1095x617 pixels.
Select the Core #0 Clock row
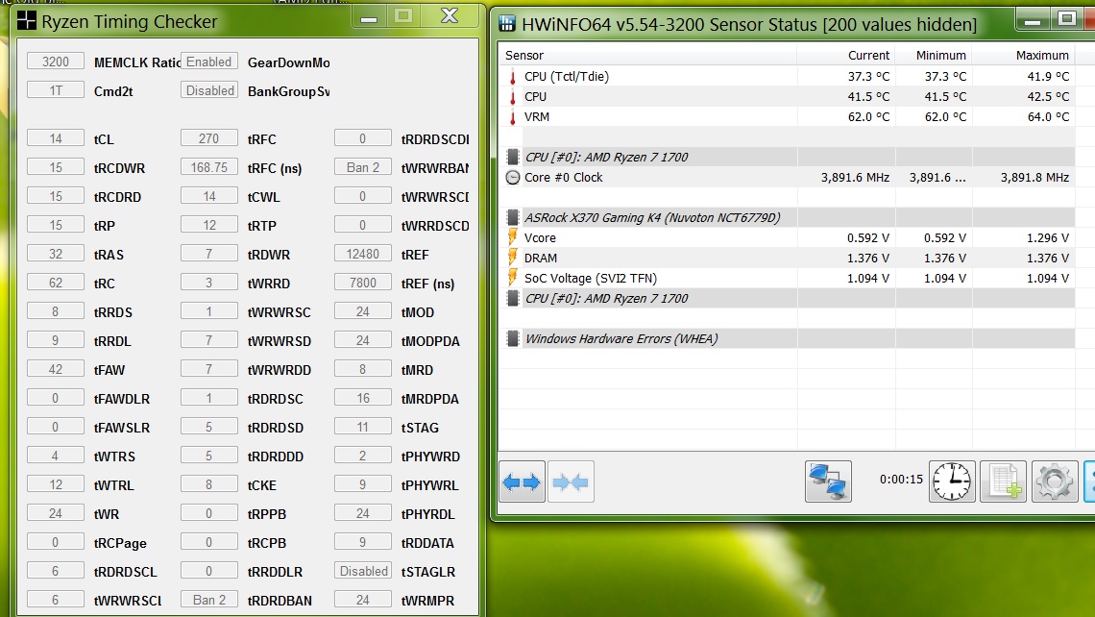pyautogui.click(x=787, y=178)
